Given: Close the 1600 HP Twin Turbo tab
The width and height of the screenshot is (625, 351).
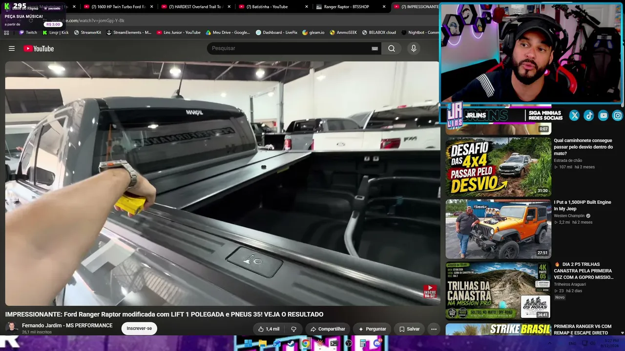Looking at the screenshot, I should tap(152, 7).
